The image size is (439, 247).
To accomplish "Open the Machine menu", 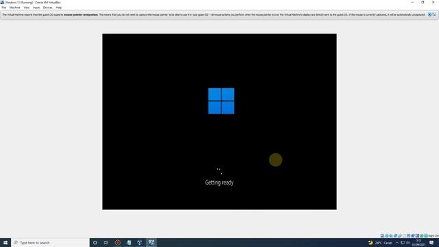I will [x=15, y=8].
